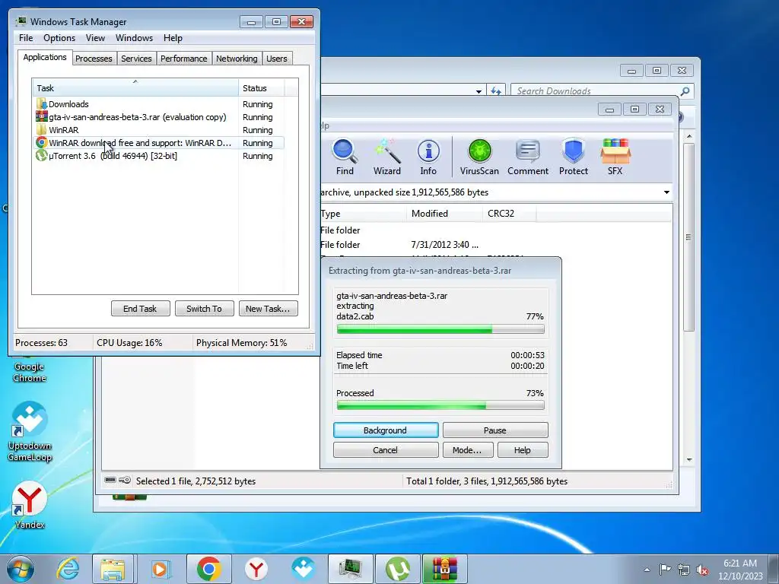Select the Downloads task row
The image size is (779, 584).
[x=159, y=104]
